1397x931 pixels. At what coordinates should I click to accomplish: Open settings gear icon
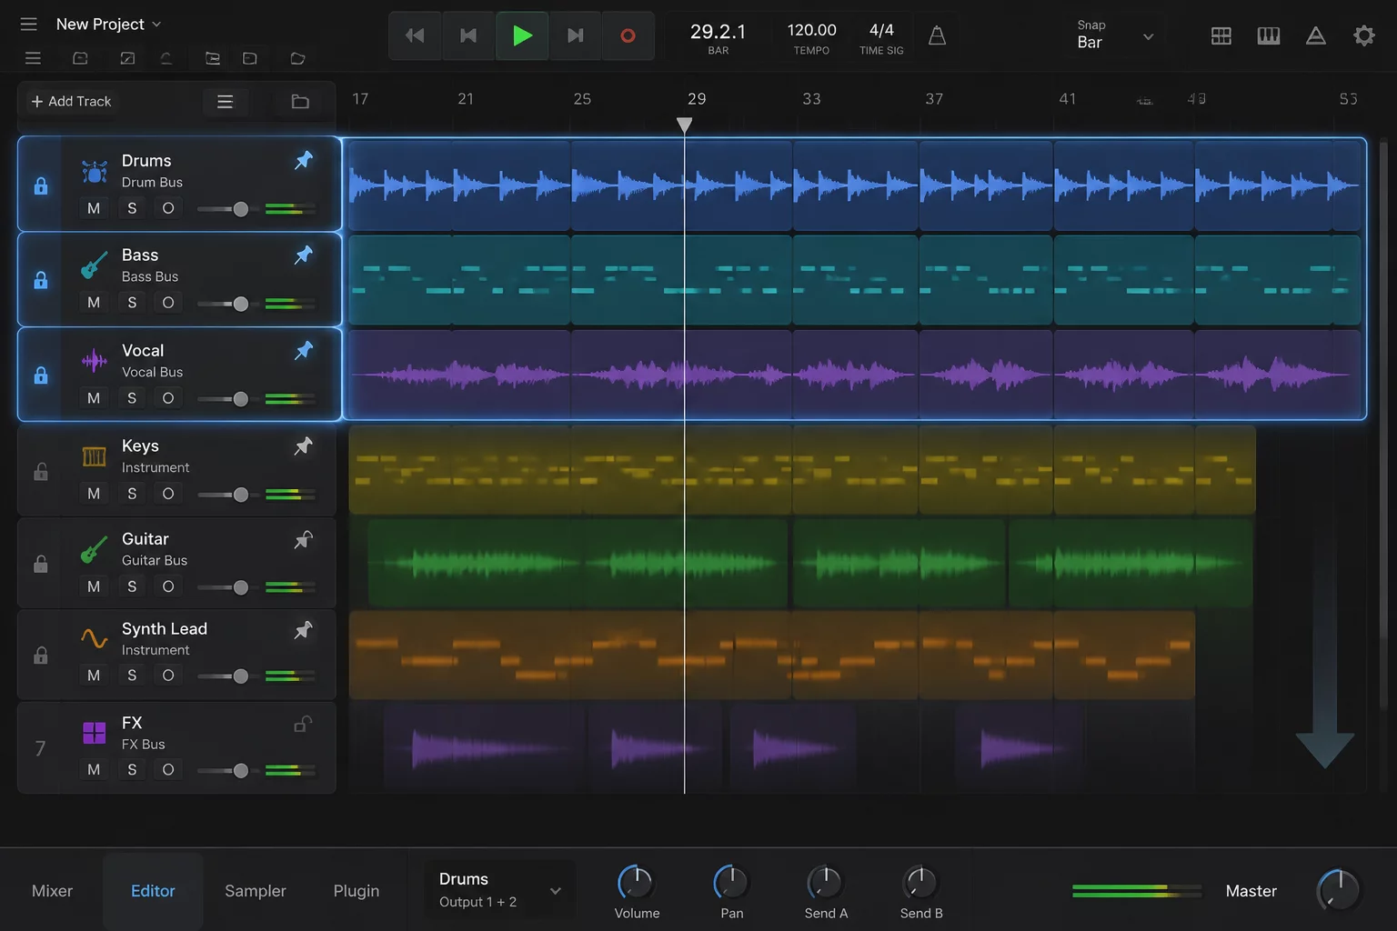point(1363,35)
